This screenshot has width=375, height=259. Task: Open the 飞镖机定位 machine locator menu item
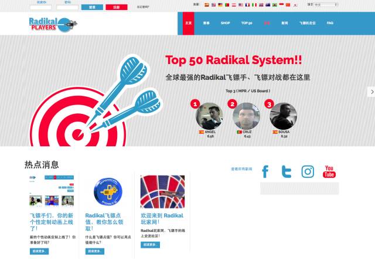tap(308, 23)
